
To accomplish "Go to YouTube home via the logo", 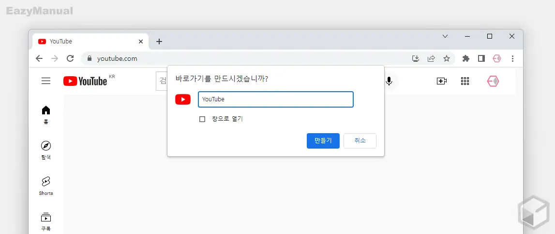I will tap(85, 81).
